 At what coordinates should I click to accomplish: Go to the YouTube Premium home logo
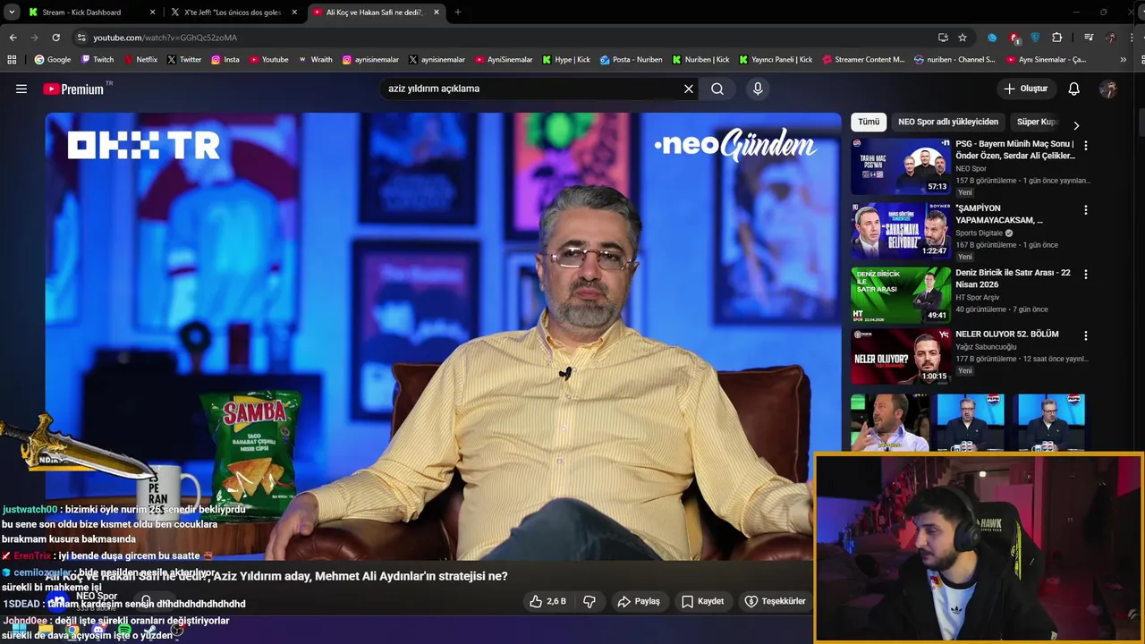coord(73,89)
